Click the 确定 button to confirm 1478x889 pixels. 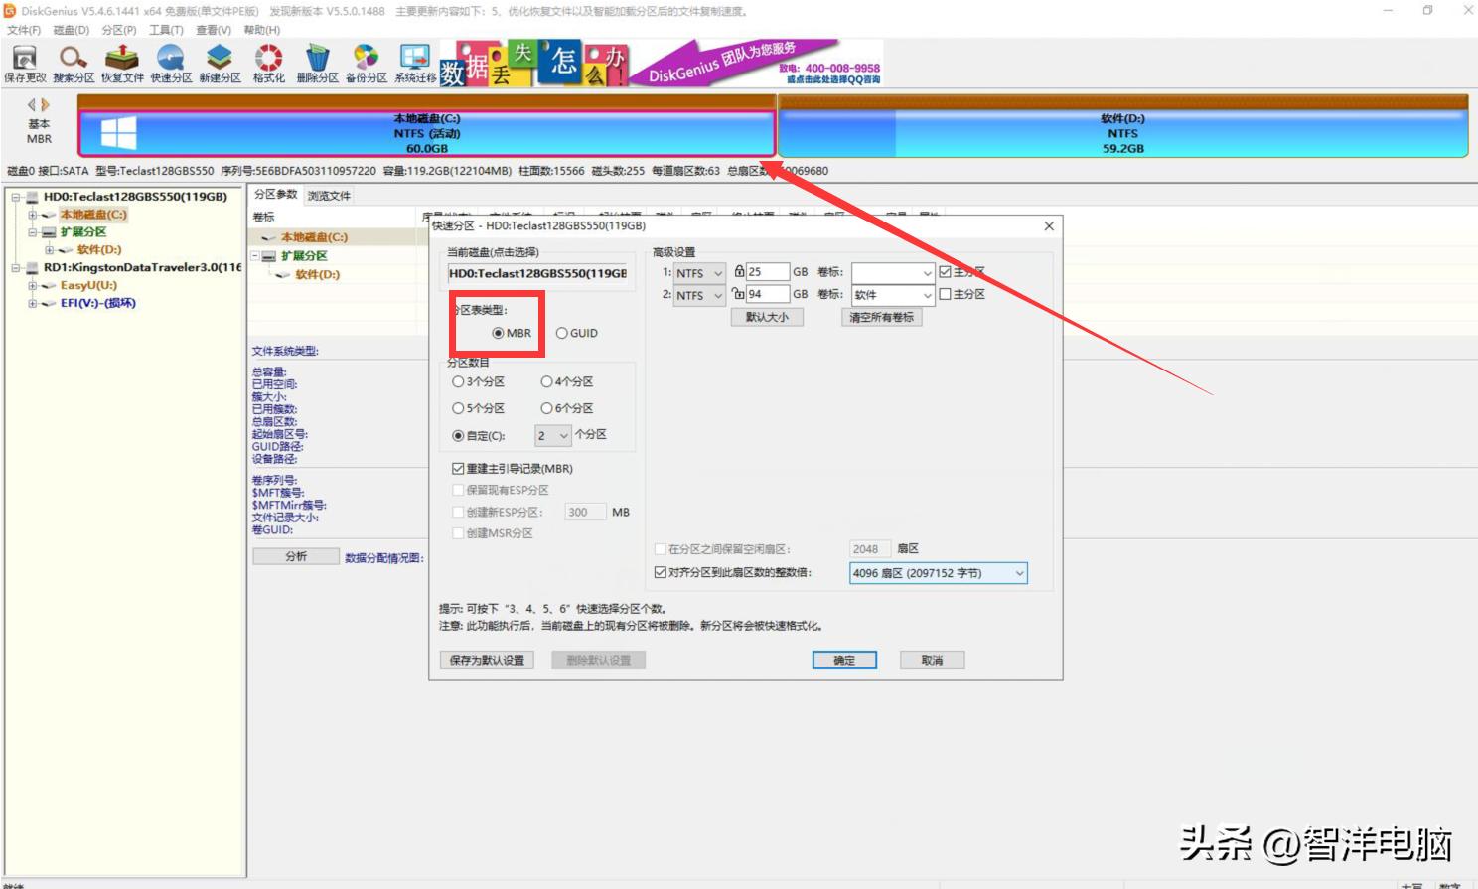tap(843, 660)
